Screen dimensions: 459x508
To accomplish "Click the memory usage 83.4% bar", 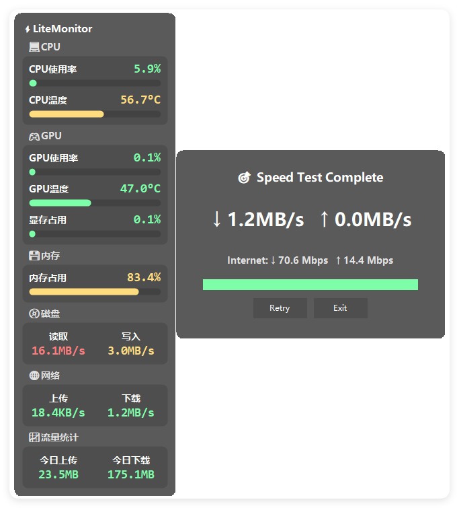I will (95, 292).
